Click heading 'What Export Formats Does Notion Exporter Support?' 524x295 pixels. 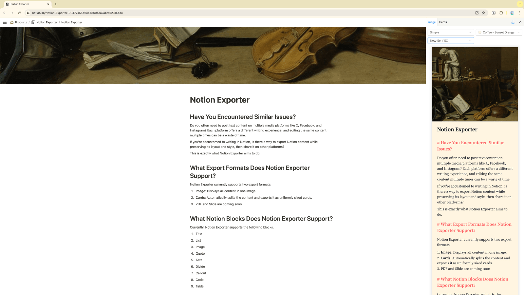pos(250,172)
